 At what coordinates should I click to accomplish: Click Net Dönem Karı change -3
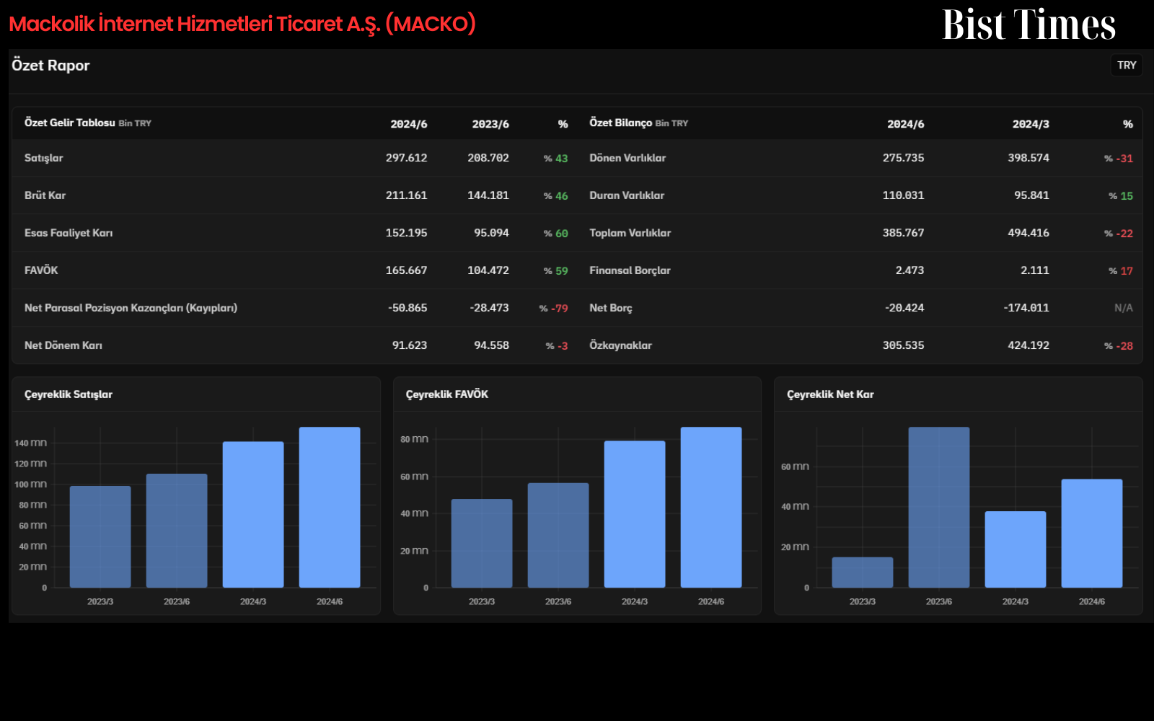click(557, 346)
